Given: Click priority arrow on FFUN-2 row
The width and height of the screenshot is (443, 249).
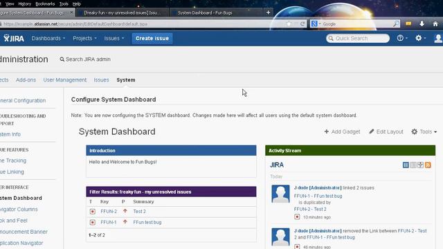Looking at the screenshot, I should [125, 211].
